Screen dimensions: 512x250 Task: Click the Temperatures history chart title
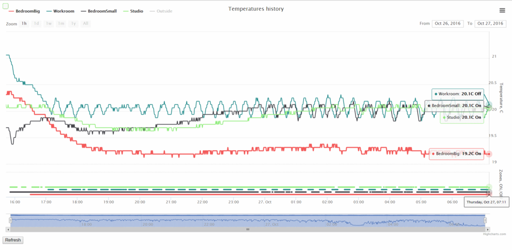tap(255, 9)
